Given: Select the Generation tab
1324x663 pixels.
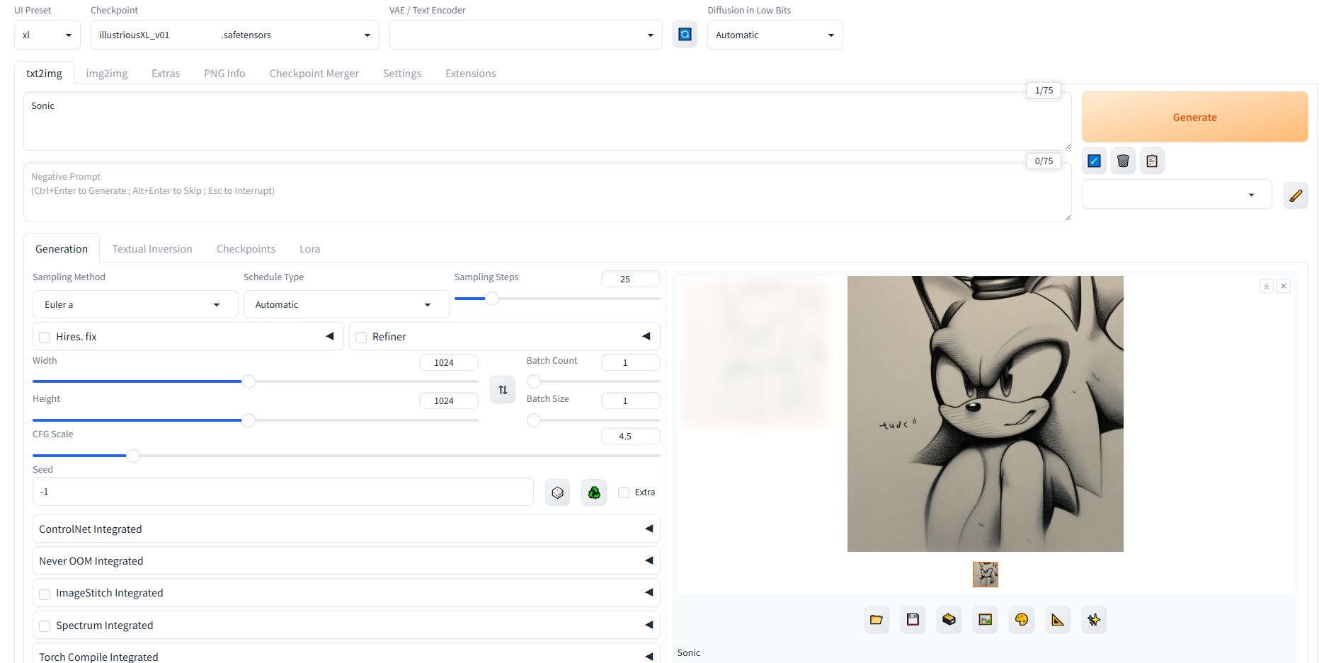Looking at the screenshot, I should (62, 249).
